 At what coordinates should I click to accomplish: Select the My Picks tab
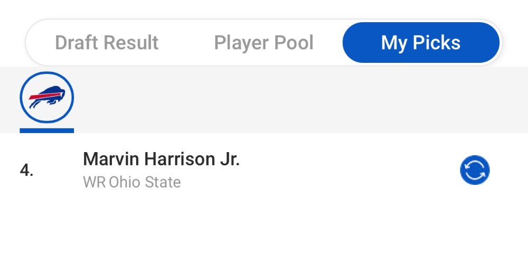[421, 42]
